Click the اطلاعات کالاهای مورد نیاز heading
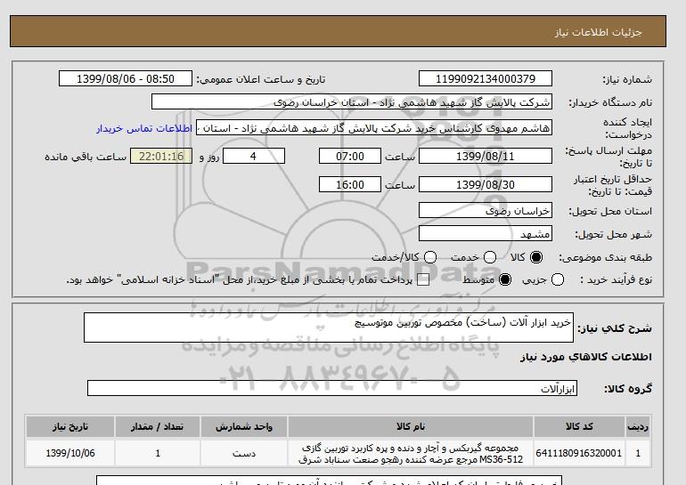686x485 pixels. pos(586,357)
